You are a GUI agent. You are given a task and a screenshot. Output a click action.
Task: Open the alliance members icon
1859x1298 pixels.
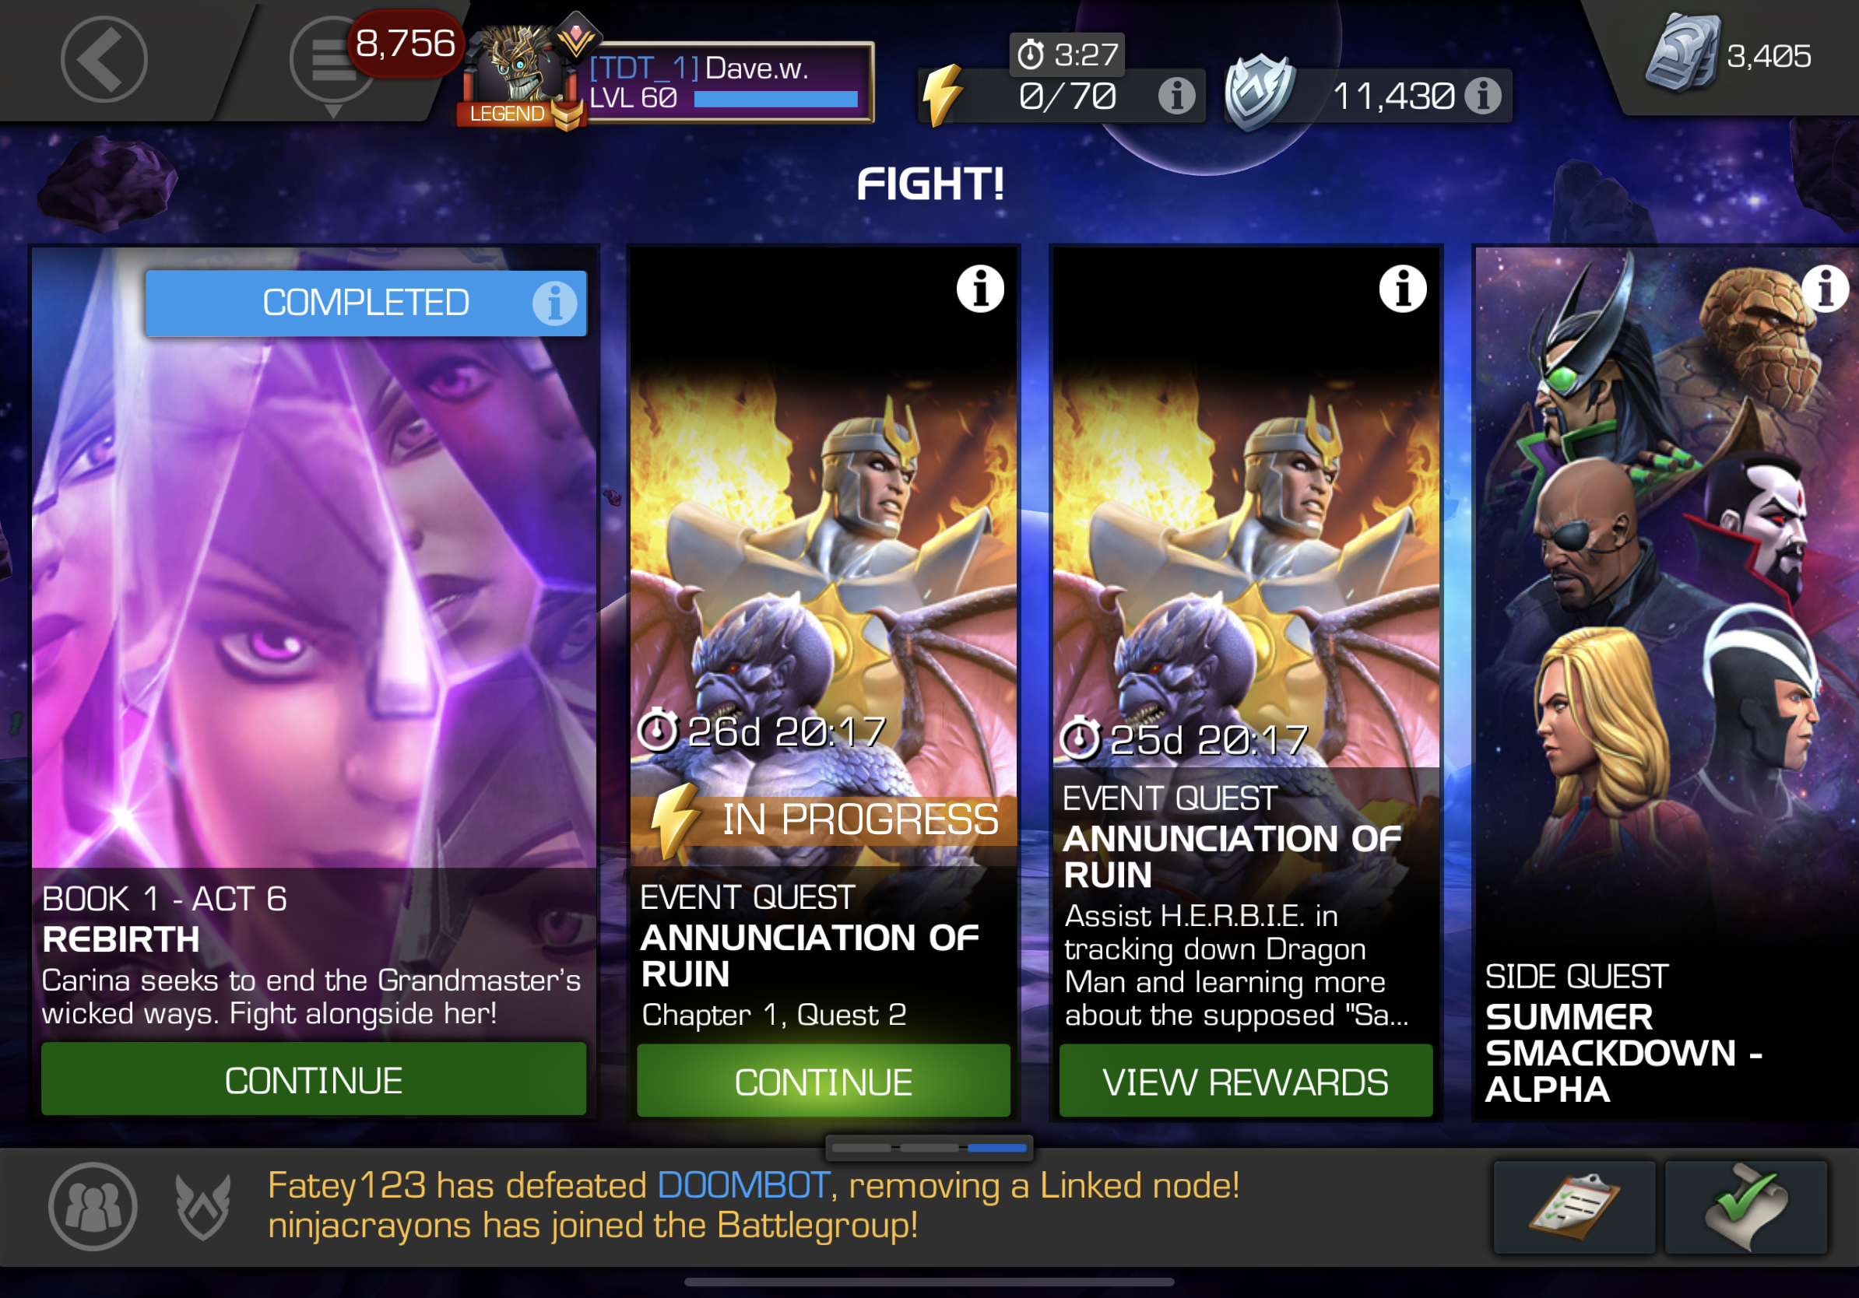93,1206
